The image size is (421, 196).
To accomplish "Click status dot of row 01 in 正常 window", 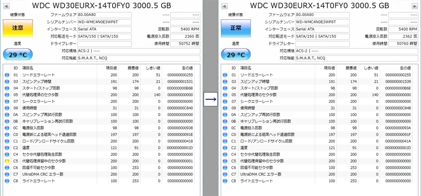I will (225, 75).
